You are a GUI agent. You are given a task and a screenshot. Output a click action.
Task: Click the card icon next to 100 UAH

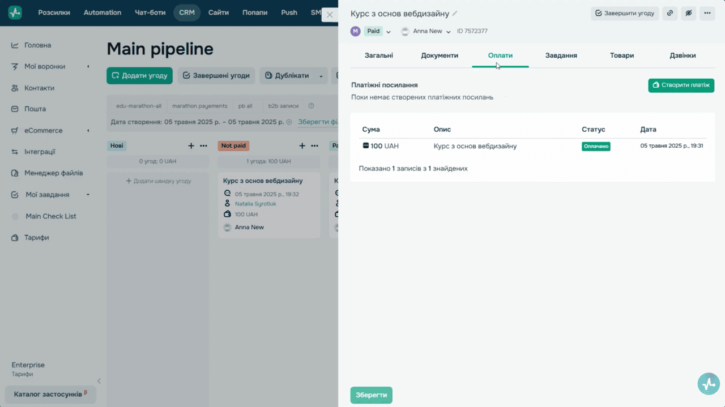pos(366,146)
